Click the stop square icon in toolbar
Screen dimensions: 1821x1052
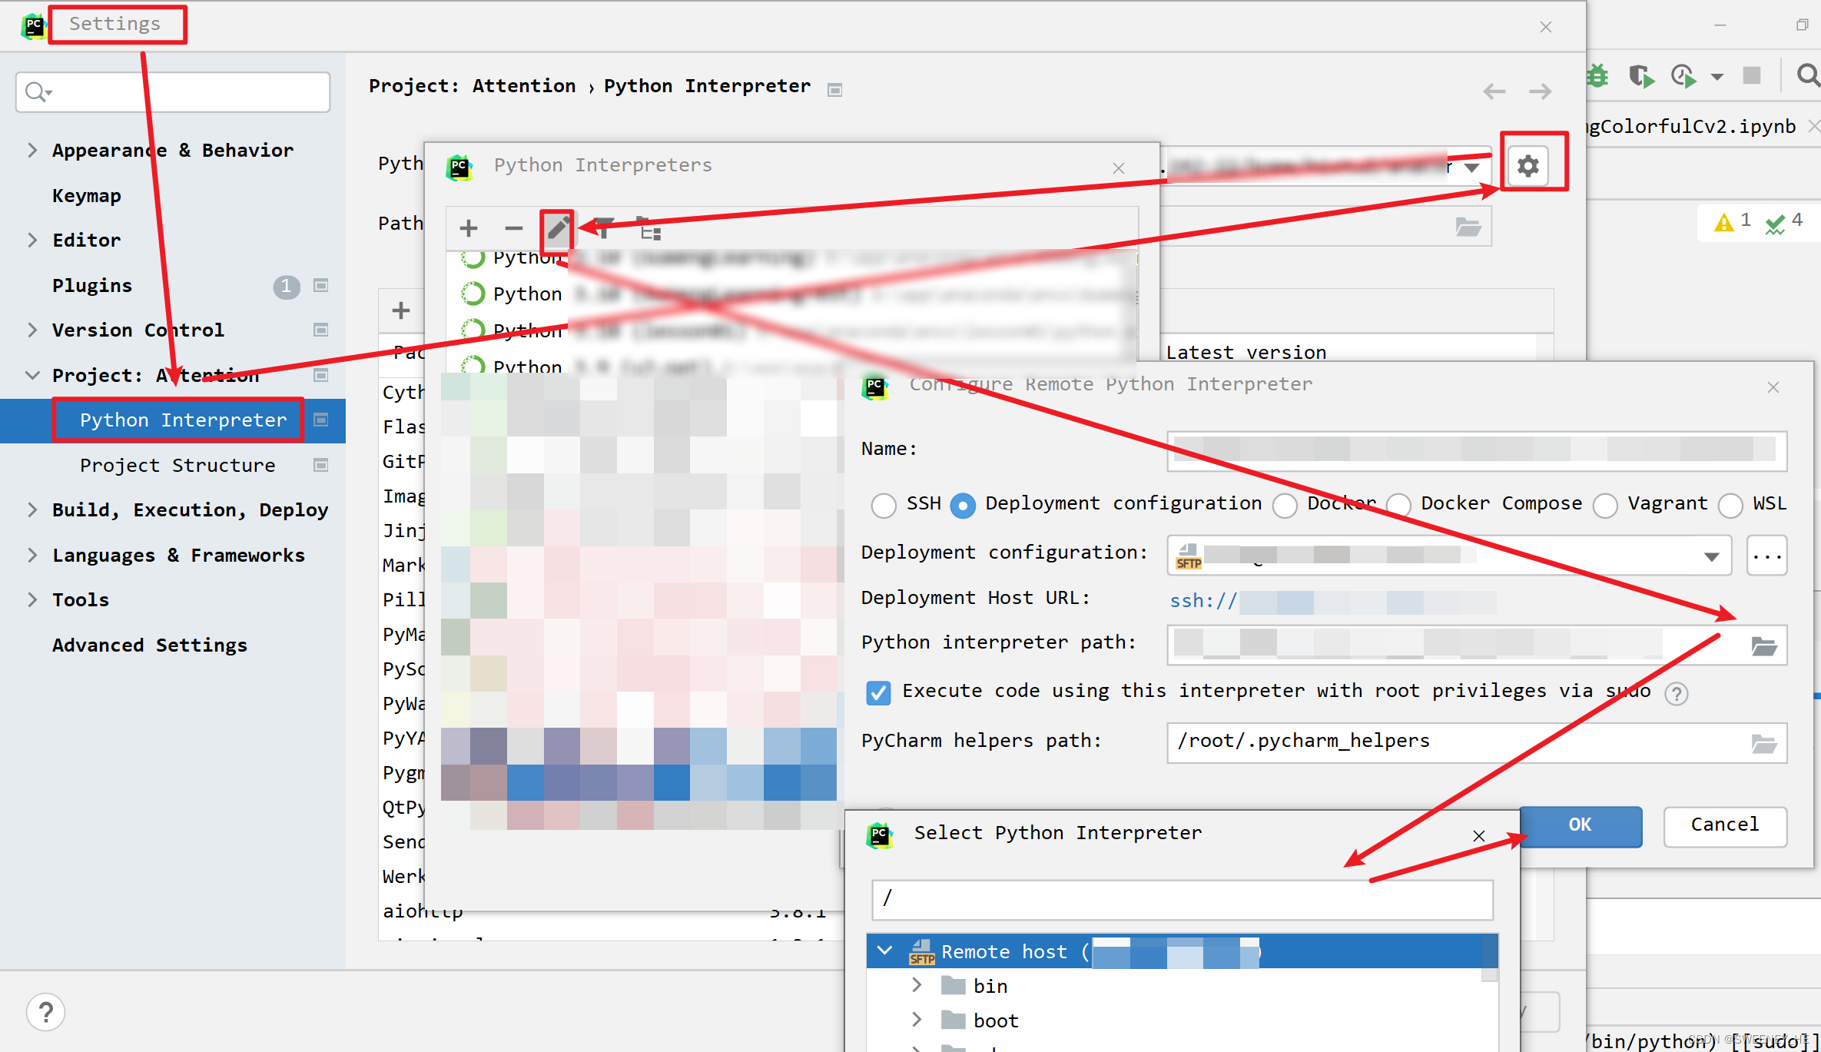[1752, 75]
